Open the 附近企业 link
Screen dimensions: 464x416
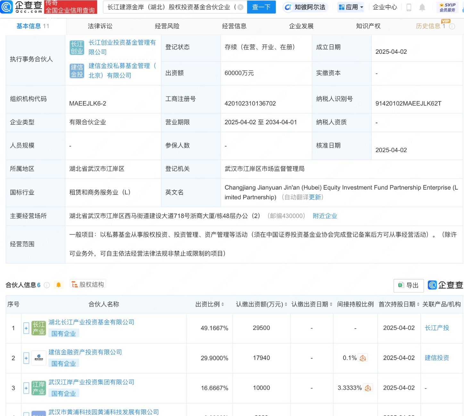pyautogui.click(x=325, y=216)
